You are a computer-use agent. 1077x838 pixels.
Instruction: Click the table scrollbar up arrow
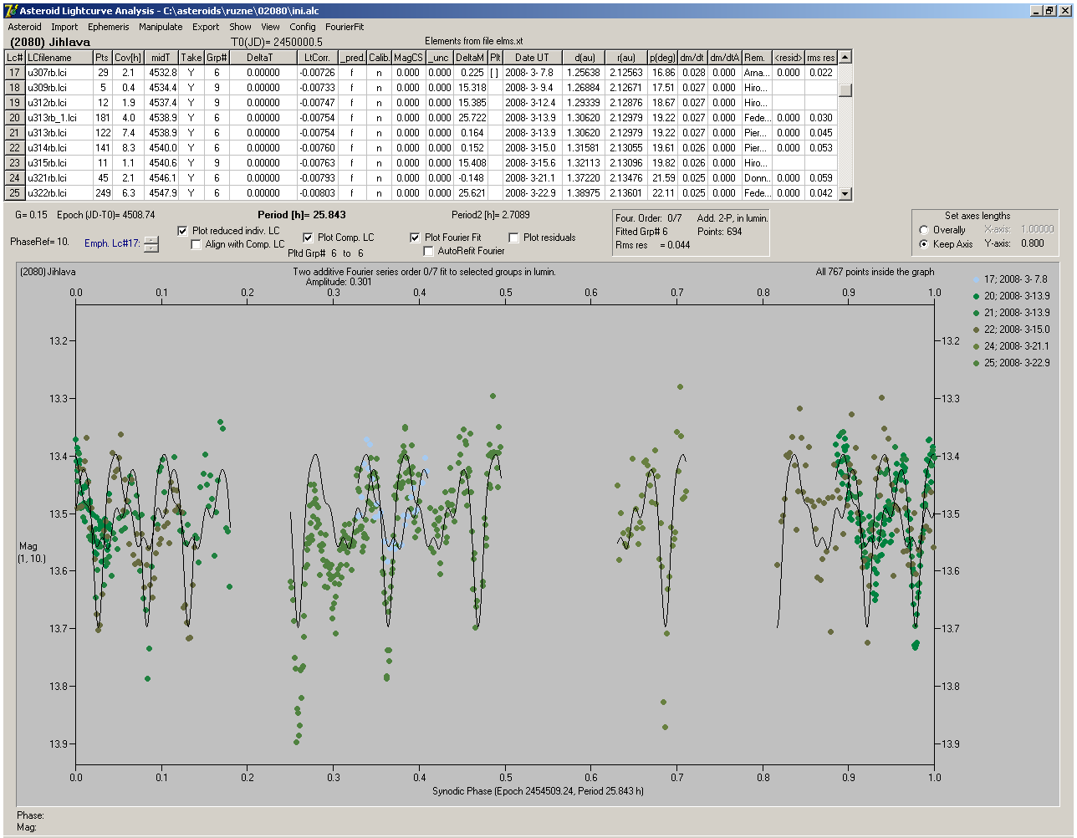pyautogui.click(x=845, y=57)
